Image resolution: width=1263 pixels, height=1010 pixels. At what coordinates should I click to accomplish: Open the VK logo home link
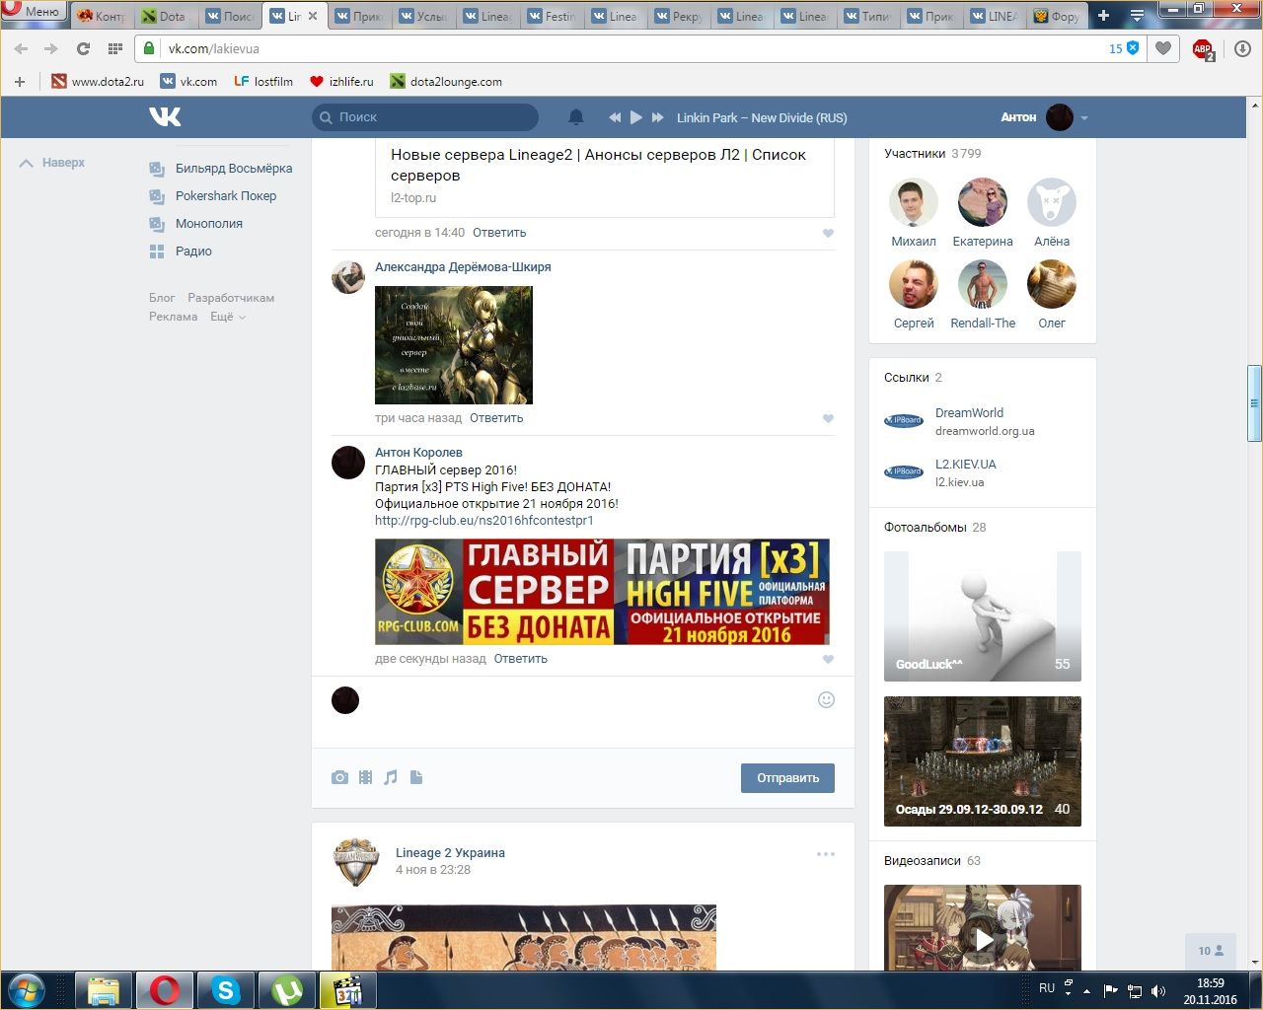tap(165, 117)
